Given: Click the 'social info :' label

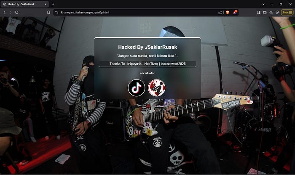Looking at the screenshot, I should point(147,73).
